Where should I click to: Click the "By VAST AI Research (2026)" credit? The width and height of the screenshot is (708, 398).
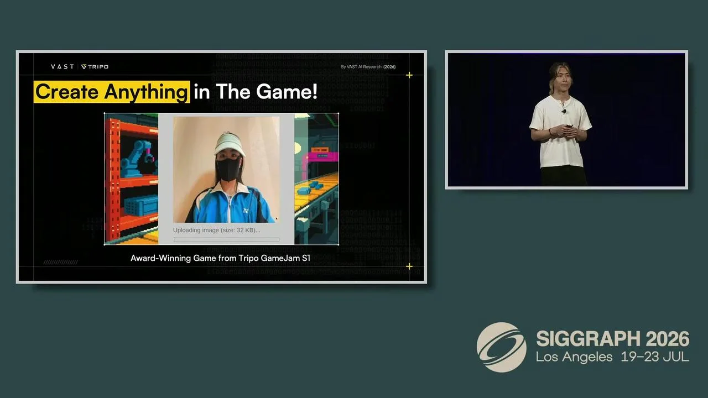(368, 67)
